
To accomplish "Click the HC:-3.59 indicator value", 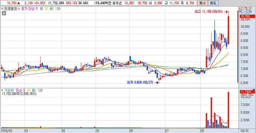I will (245, 12).
